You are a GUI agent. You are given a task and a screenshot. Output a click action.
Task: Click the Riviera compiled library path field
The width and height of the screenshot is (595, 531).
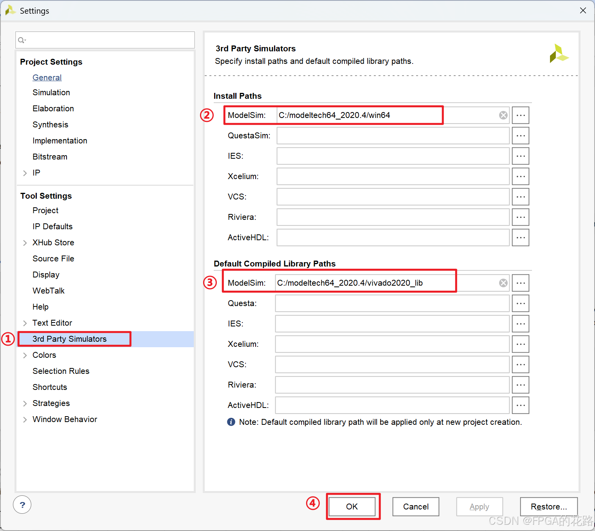coord(392,385)
